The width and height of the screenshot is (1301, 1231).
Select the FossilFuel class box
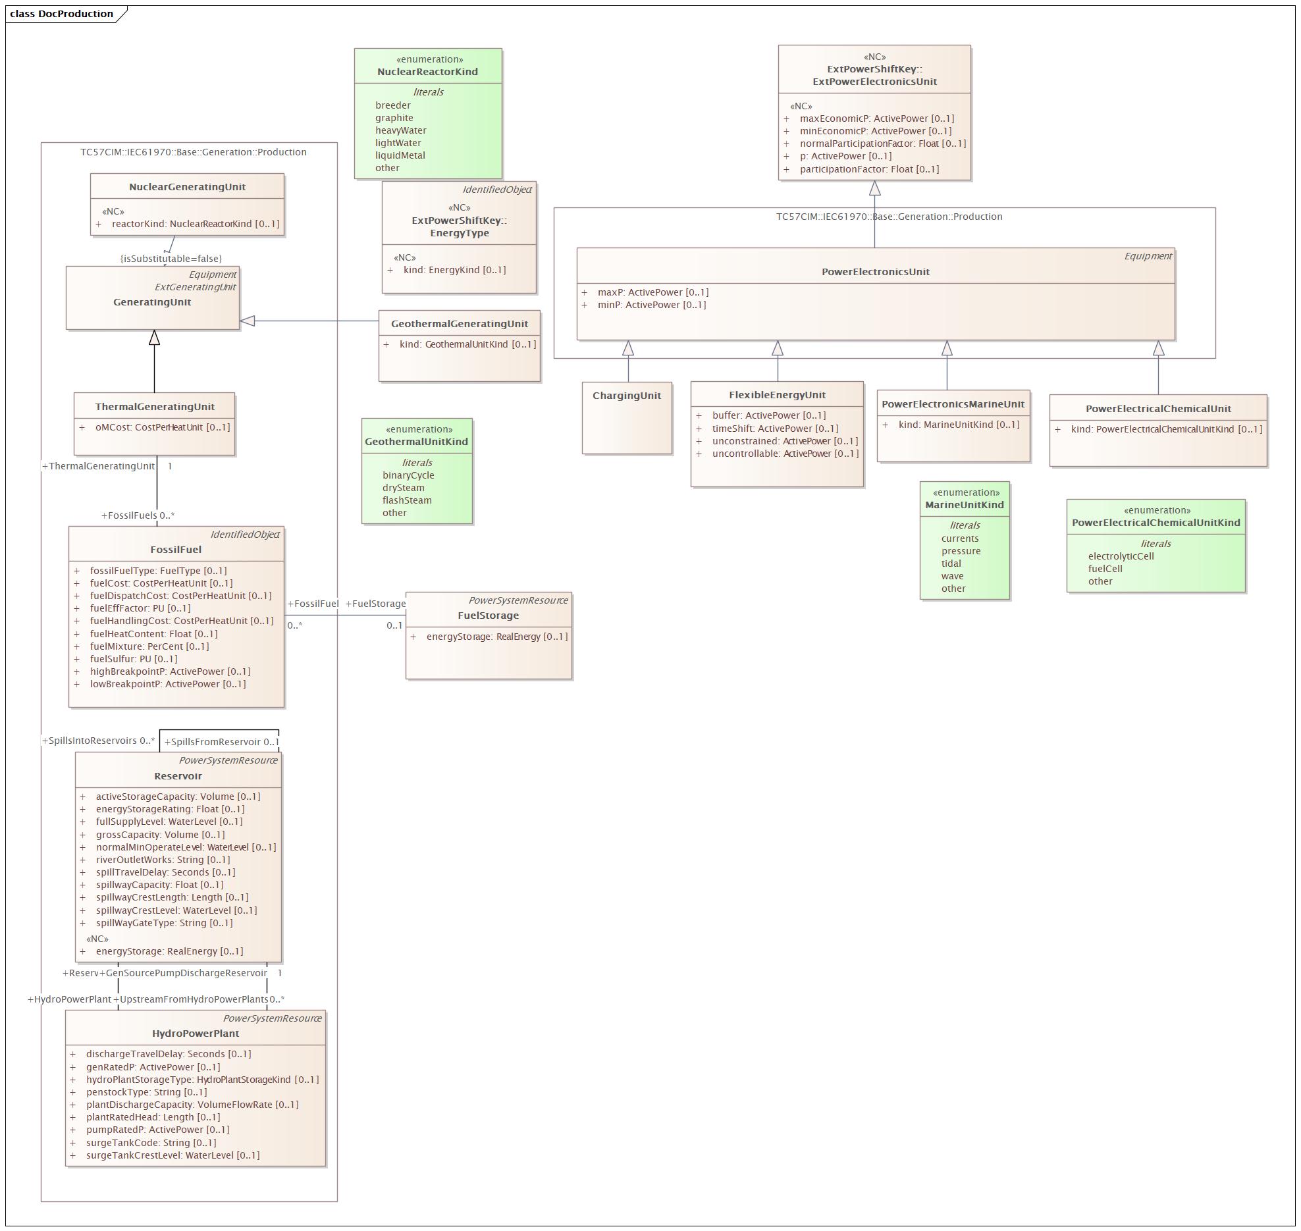click(x=176, y=548)
